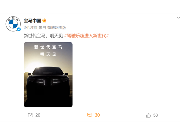The width and height of the screenshot is (180, 135).
Task: Click the 来自 label before the source
Action: (42, 28)
